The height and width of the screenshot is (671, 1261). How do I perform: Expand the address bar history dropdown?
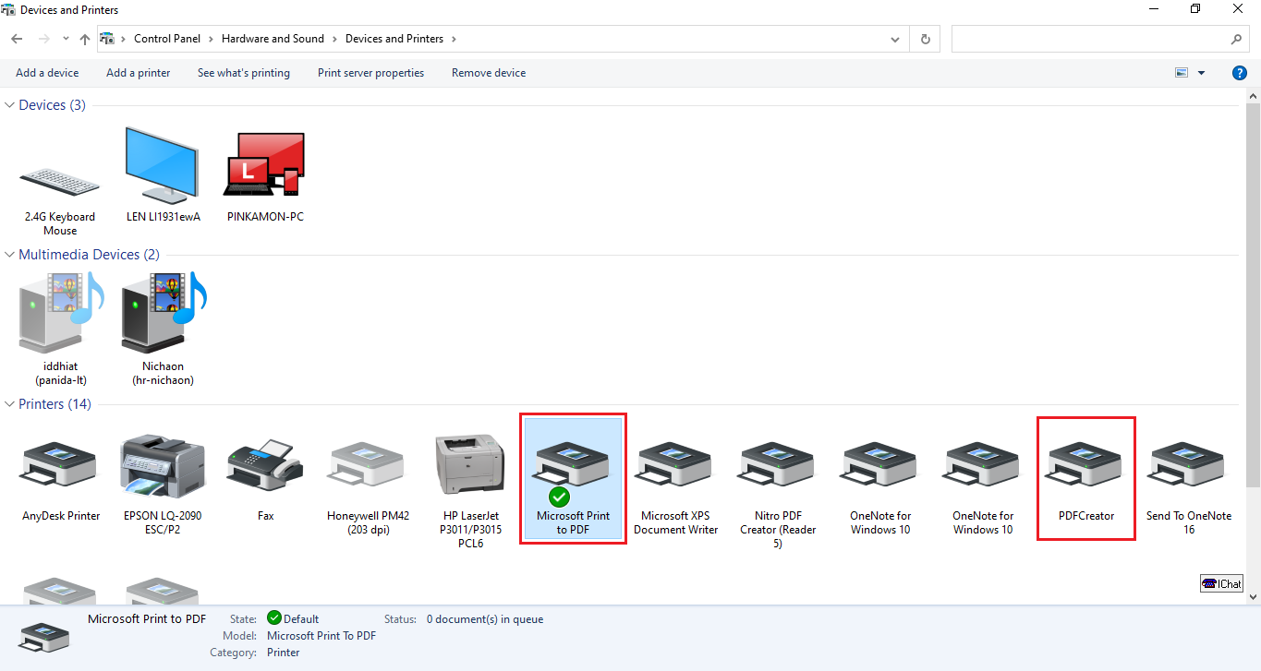894,39
